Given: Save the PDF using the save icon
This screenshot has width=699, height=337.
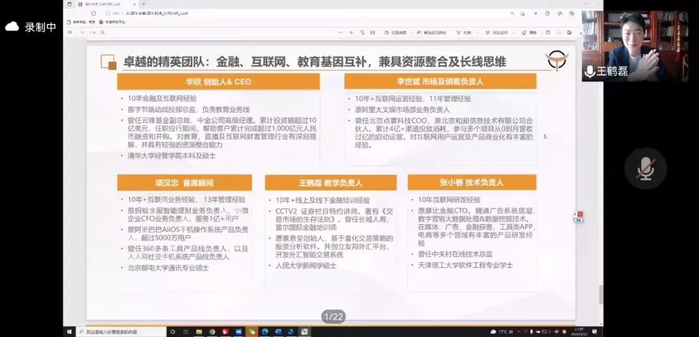Looking at the screenshot, I should [559, 32].
